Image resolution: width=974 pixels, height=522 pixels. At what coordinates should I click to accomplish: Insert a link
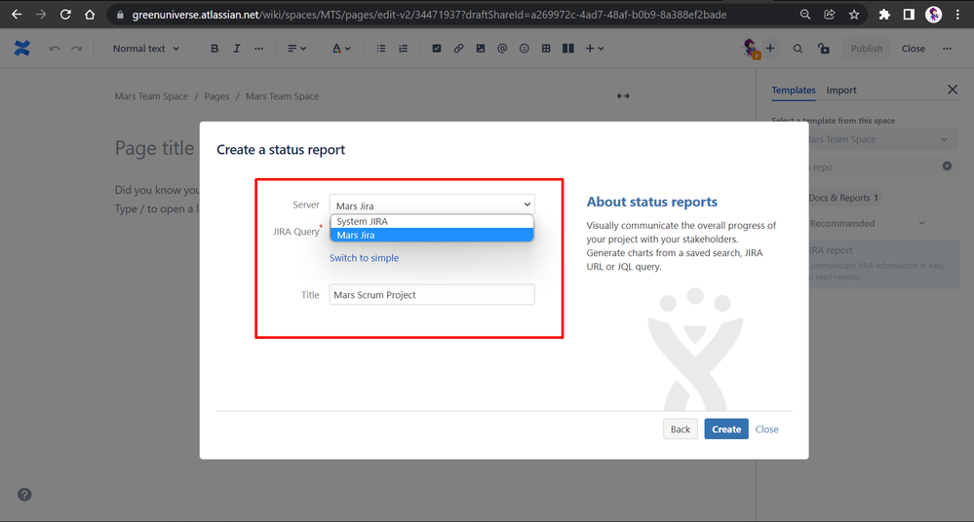click(x=458, y=49)
